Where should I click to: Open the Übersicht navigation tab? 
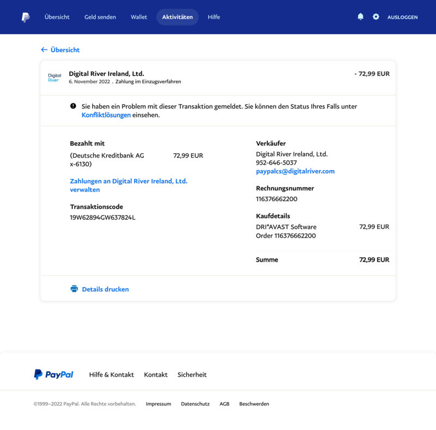click(57, 17)
